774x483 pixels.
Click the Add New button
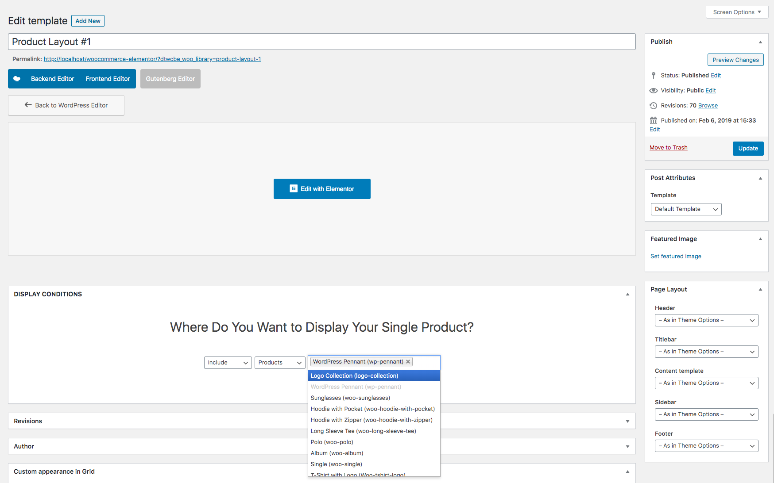pyautogui.click(x=88, y=21)
